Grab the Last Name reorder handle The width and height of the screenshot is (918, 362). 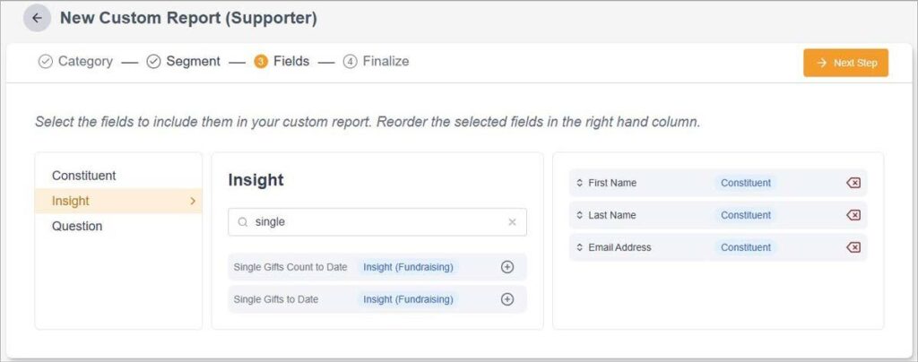point(580,215)
